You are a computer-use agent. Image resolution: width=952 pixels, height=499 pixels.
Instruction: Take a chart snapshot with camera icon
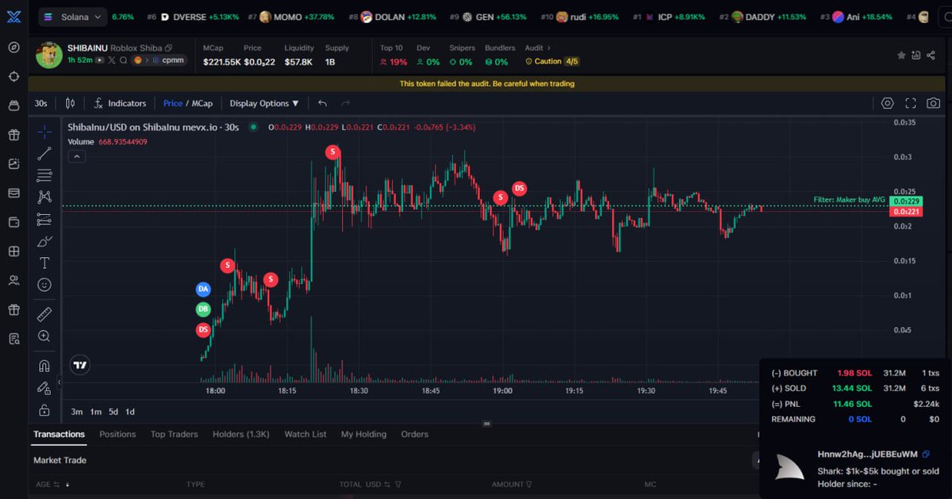click(x=934, y=103)
